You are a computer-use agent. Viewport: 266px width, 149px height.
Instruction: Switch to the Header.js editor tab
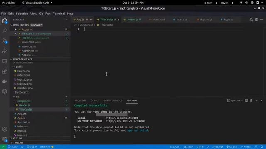point(134,19)
